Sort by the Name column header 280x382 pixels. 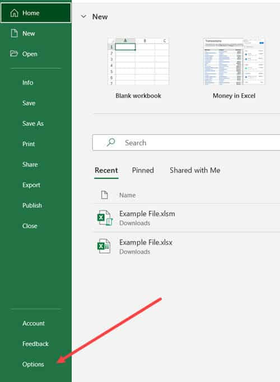point(127,195)
